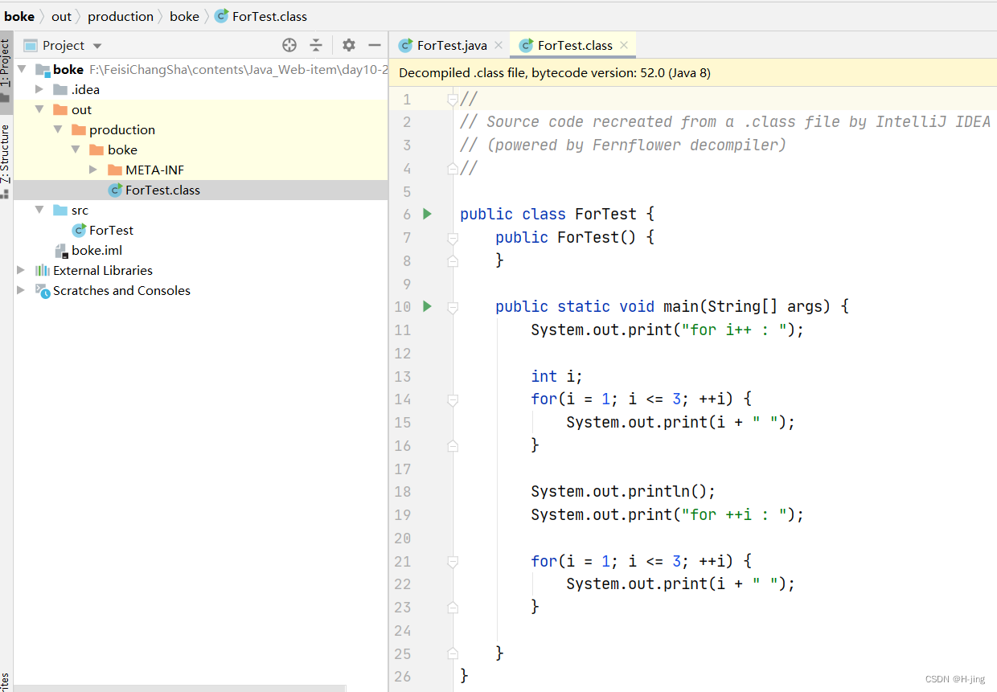Expand the META-INF folder

[93, 170]
